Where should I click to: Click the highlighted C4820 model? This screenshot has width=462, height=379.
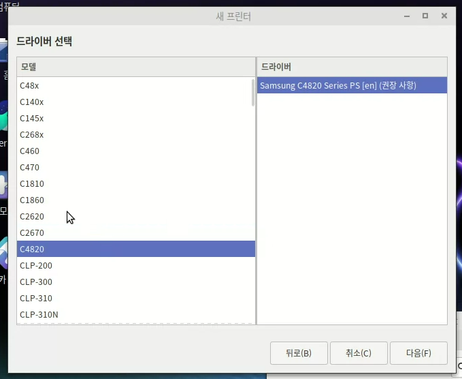136,249
